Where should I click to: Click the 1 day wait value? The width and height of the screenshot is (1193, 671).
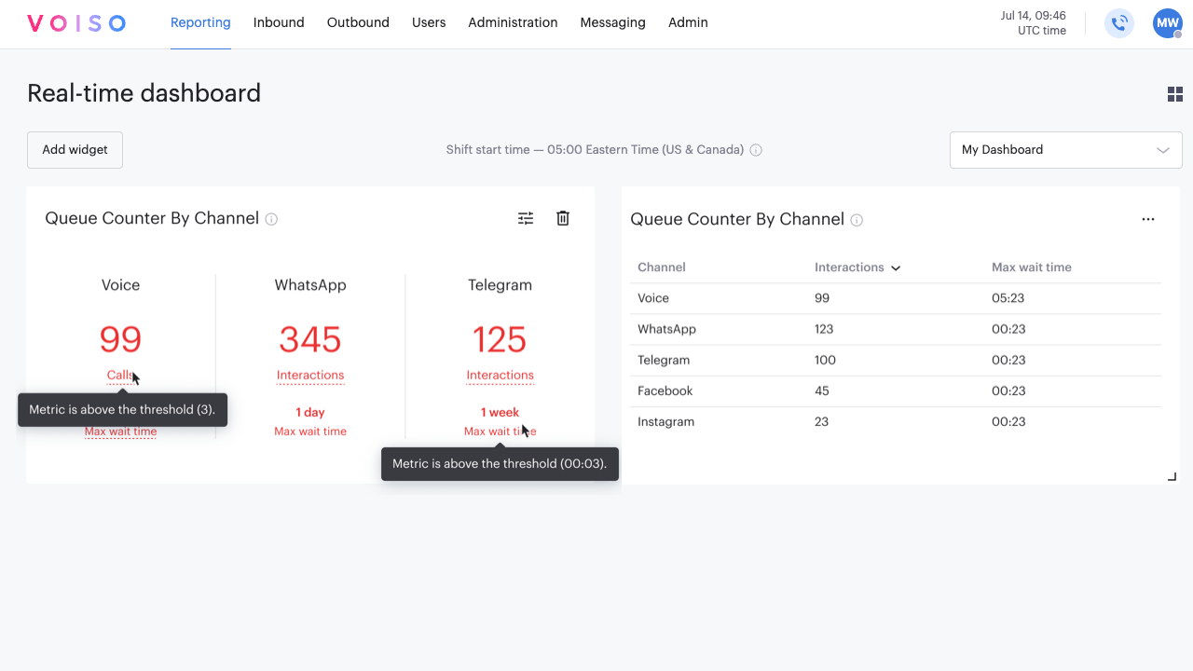pyautogui.click(x=310, y=412)
